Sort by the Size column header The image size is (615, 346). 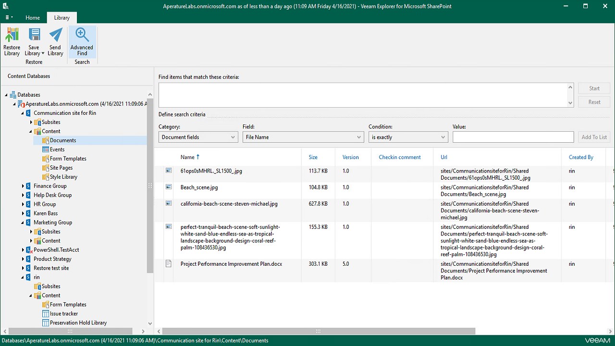(313, 157)
